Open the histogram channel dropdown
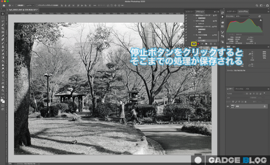270x165 pixels. point(243,16)
